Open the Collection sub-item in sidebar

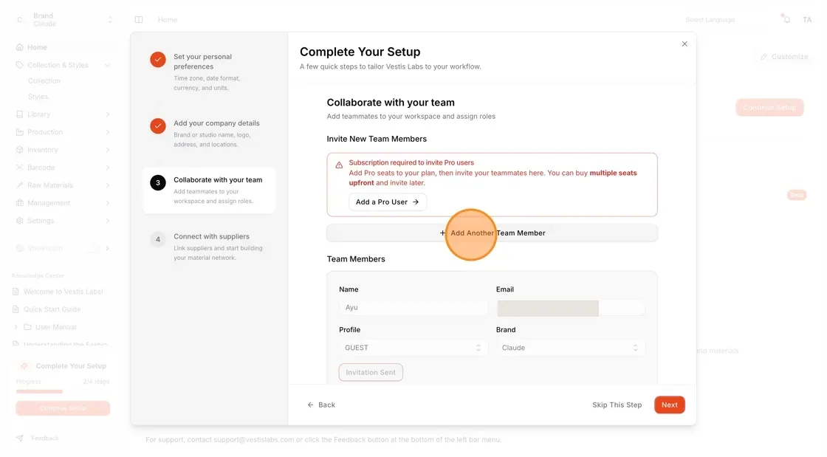click(44, 81)
